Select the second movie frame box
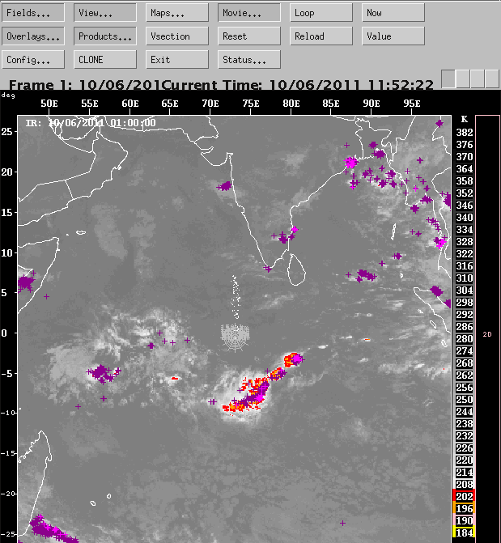The width and height of the screenshot is (501, 543). point(463,78)
